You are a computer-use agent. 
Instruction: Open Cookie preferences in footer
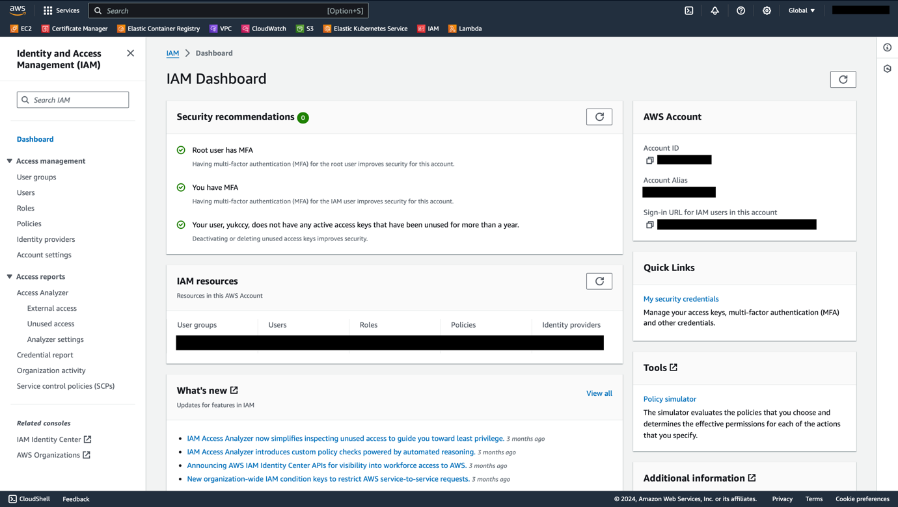click(x=862, y=499)
